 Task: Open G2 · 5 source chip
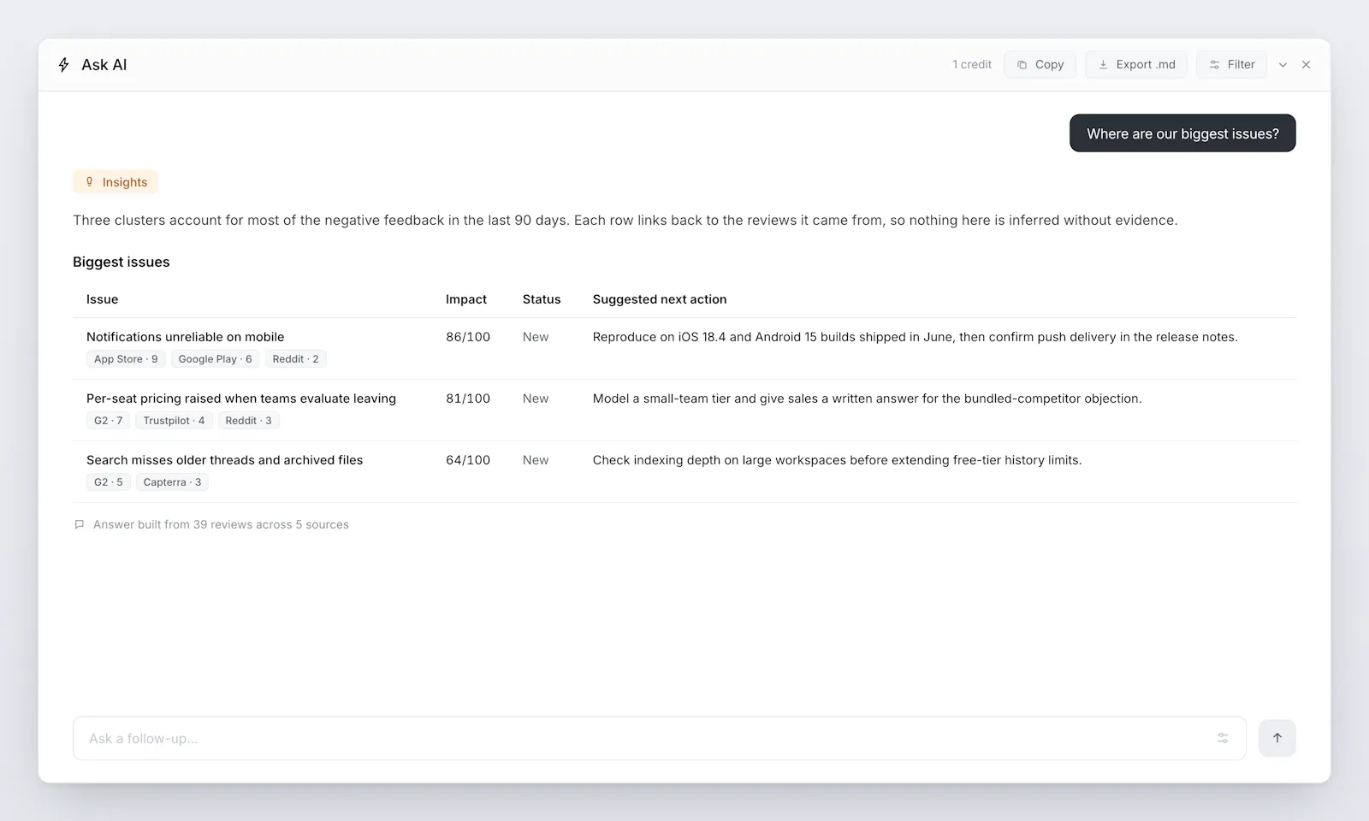tap(108, 482)
